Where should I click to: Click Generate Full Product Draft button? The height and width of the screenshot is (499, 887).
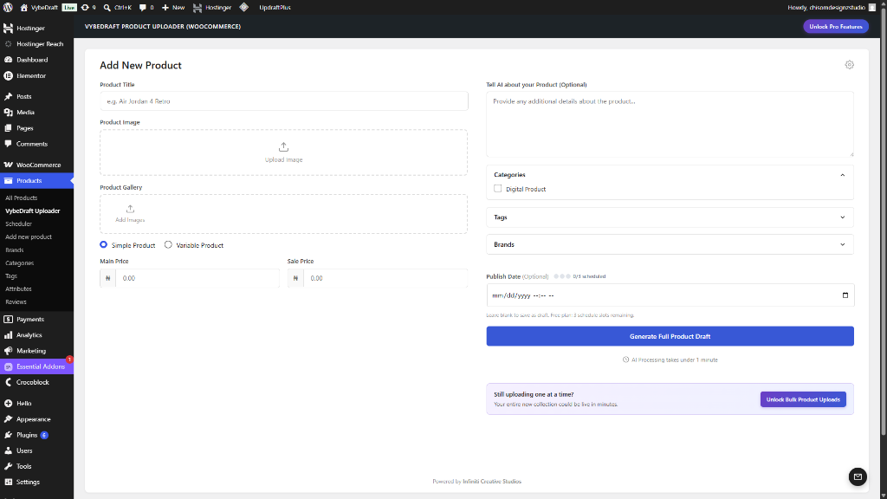click(670, 336)
